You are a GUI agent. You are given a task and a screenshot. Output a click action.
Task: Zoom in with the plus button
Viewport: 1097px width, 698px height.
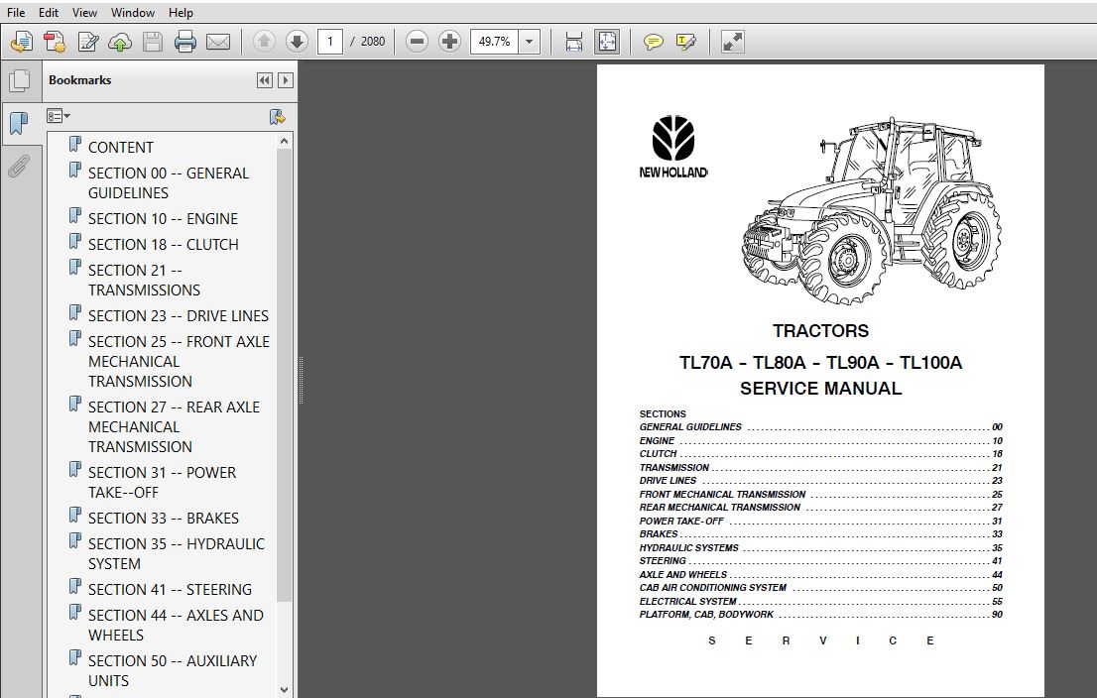click(x=449, y=42)
